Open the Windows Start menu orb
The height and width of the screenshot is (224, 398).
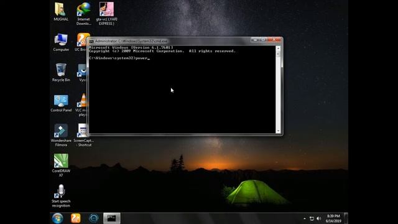click(58, 218)
